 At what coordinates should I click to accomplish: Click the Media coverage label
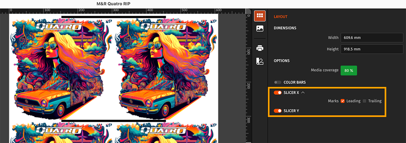point(325,70)
